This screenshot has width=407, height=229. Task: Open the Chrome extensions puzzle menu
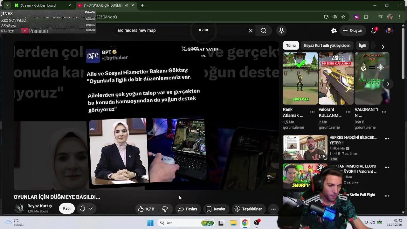[x=366, y=17]
